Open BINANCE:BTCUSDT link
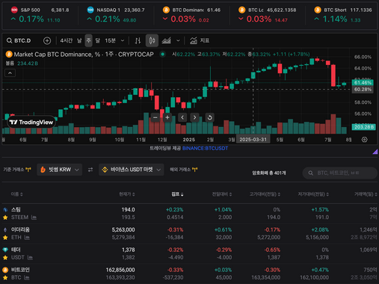 [x=205, y=148]
